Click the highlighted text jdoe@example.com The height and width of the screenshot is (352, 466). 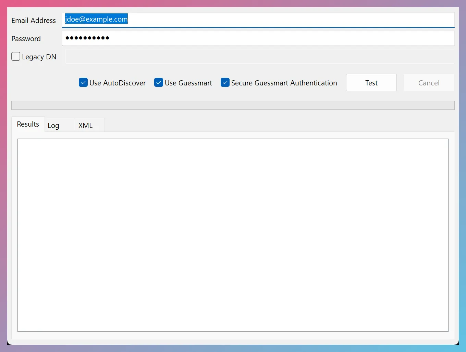[96, 19]
